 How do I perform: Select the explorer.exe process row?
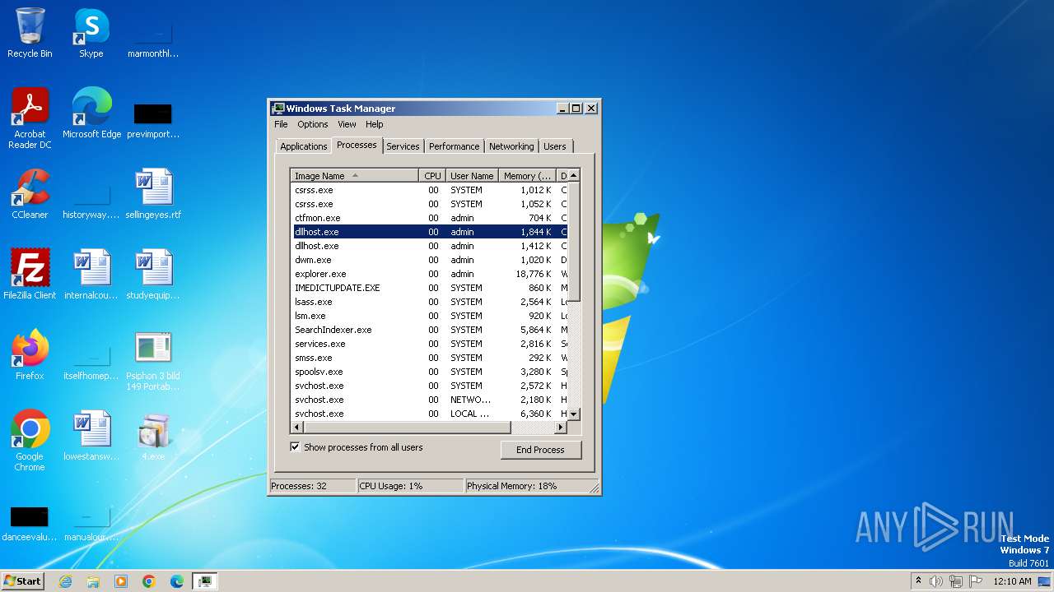(x=429, y=274)
